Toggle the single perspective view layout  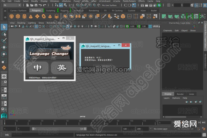4,77
